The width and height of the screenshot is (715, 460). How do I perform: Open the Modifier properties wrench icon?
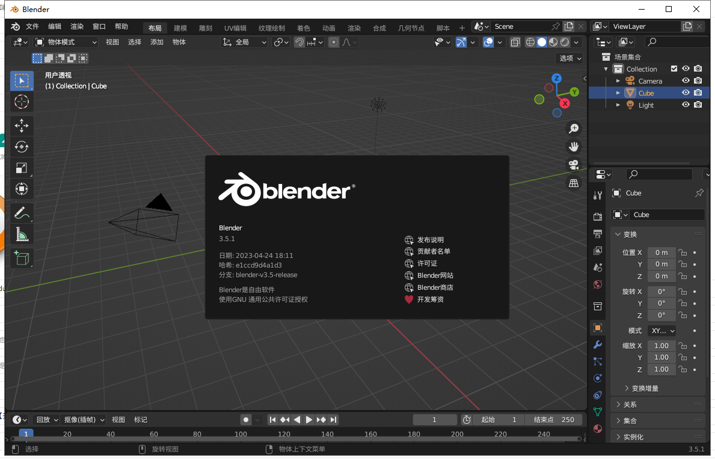(597, 344)
